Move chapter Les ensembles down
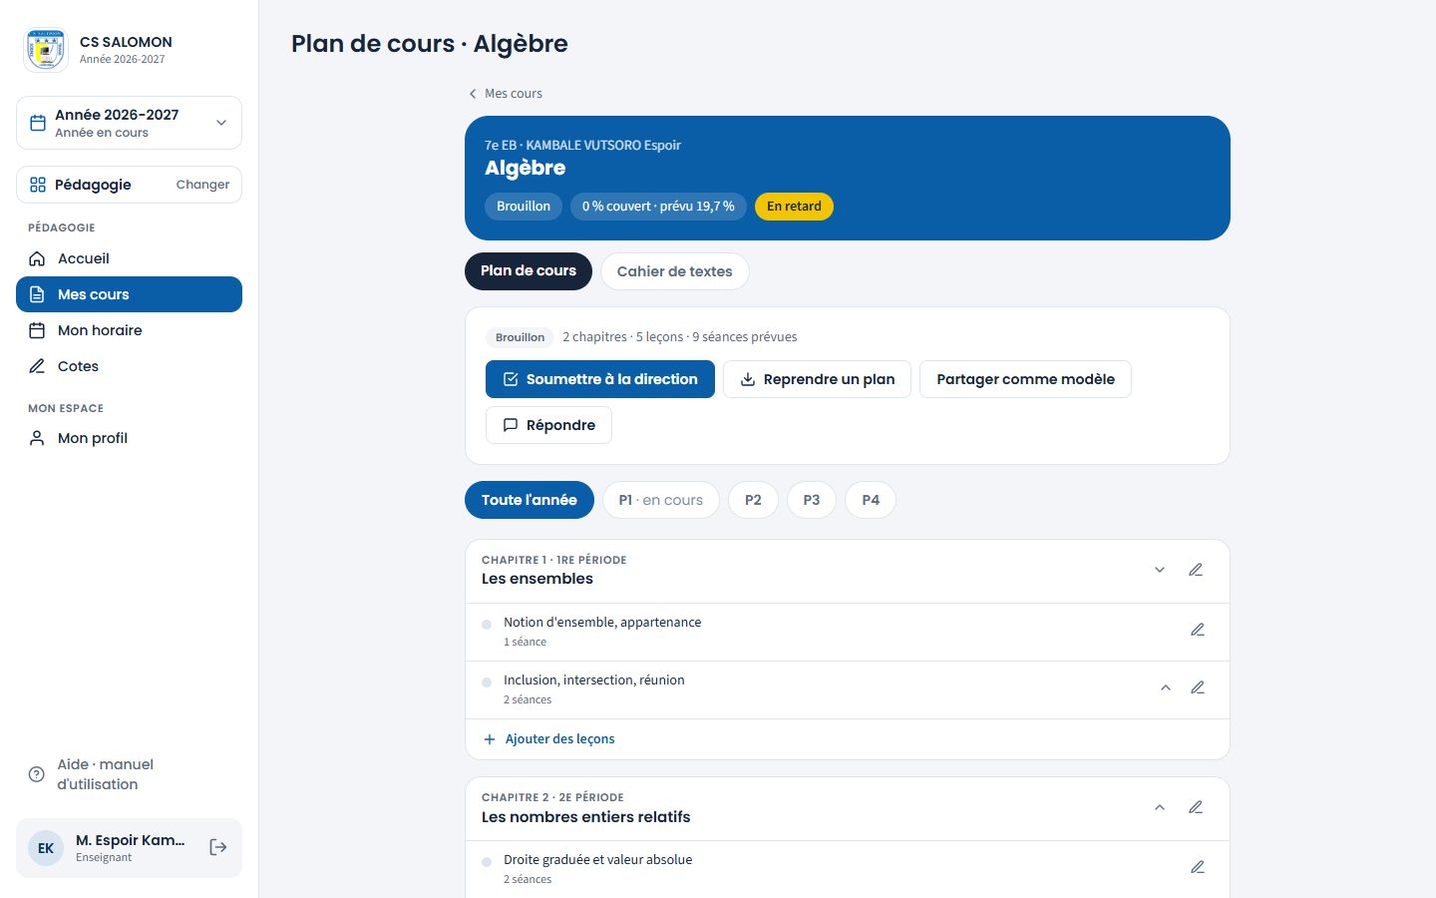The height and width of the screenshot is (898, 1436). pos(1160,570)
